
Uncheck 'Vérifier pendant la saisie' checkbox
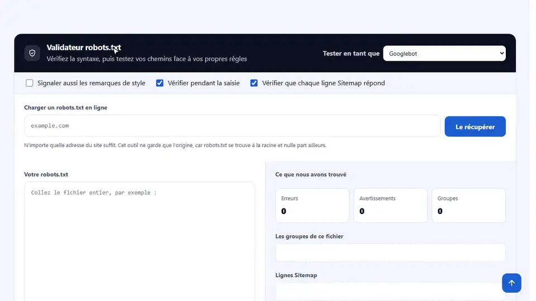[x=160, y=83]
